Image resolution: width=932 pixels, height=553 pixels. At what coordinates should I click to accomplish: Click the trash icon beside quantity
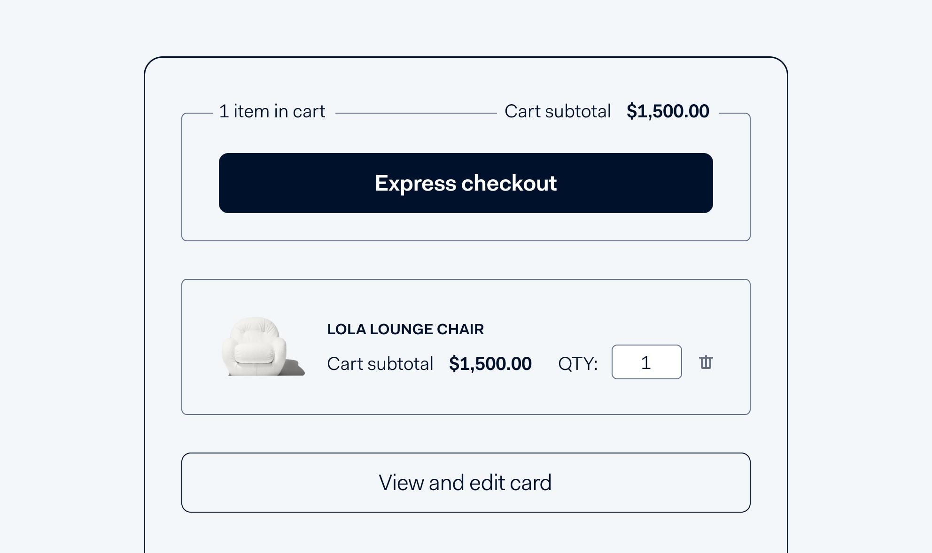pyautogui.click(x=706, y=362)
